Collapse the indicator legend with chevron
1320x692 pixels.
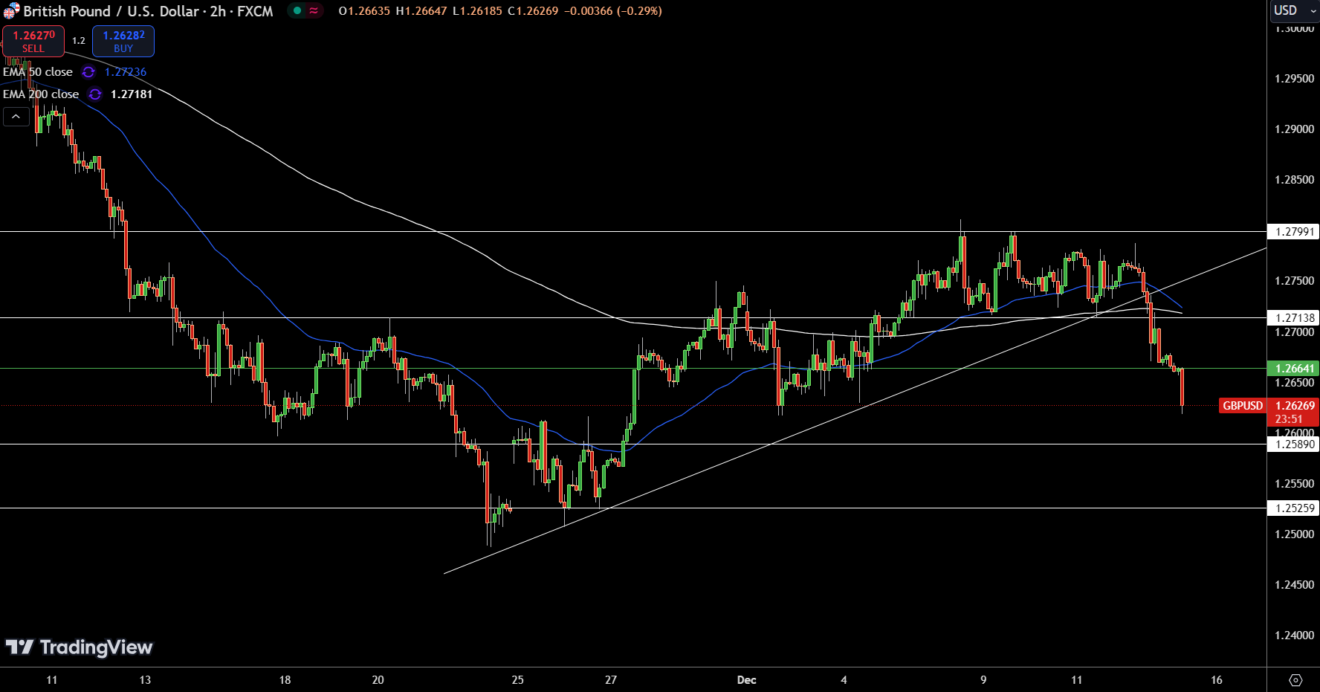[16, 117]
